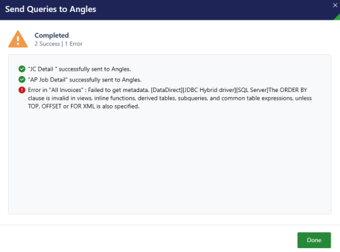Click empty area of the results panel

[x=170, y=161]
